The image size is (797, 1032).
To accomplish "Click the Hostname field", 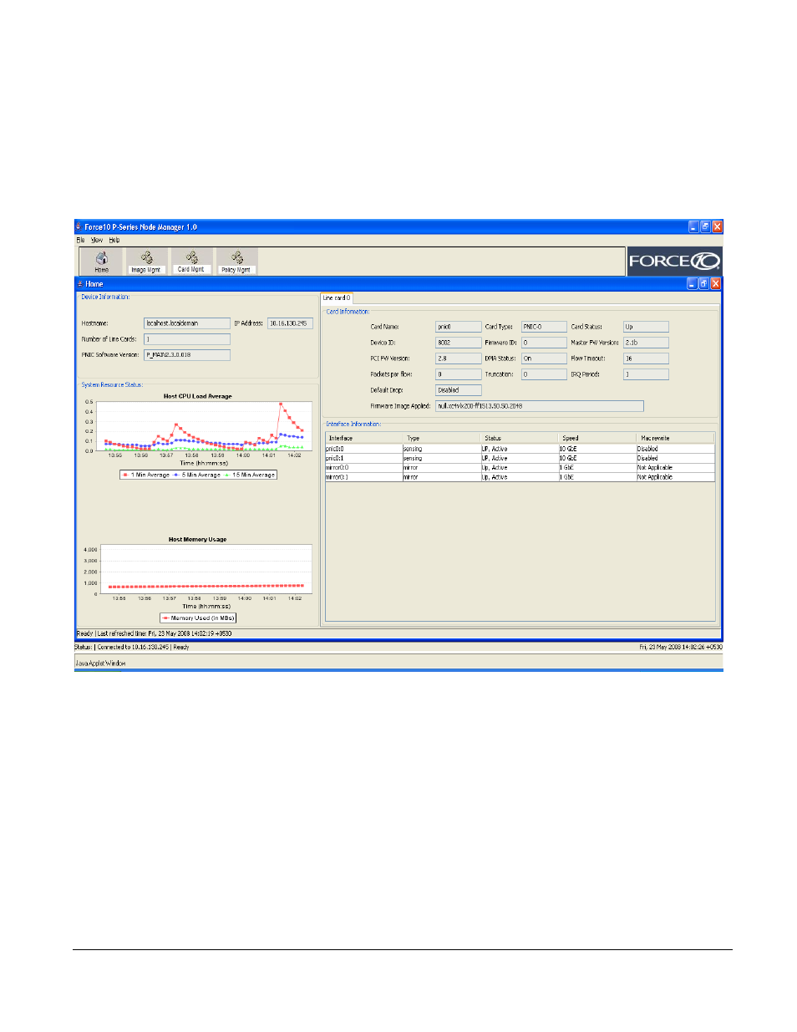I will (187, 323).
